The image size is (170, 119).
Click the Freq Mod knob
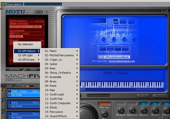click(x=143, y=110)
